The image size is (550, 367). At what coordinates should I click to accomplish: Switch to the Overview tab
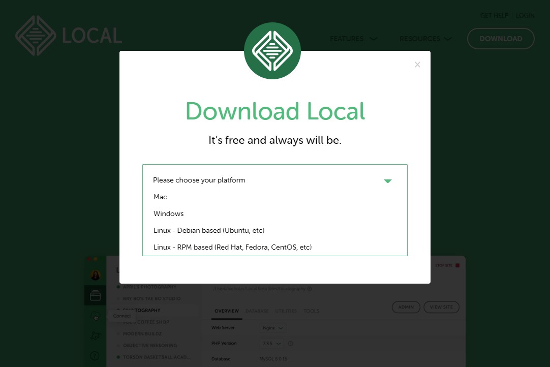pyautogui.click(x=227, y=311)
